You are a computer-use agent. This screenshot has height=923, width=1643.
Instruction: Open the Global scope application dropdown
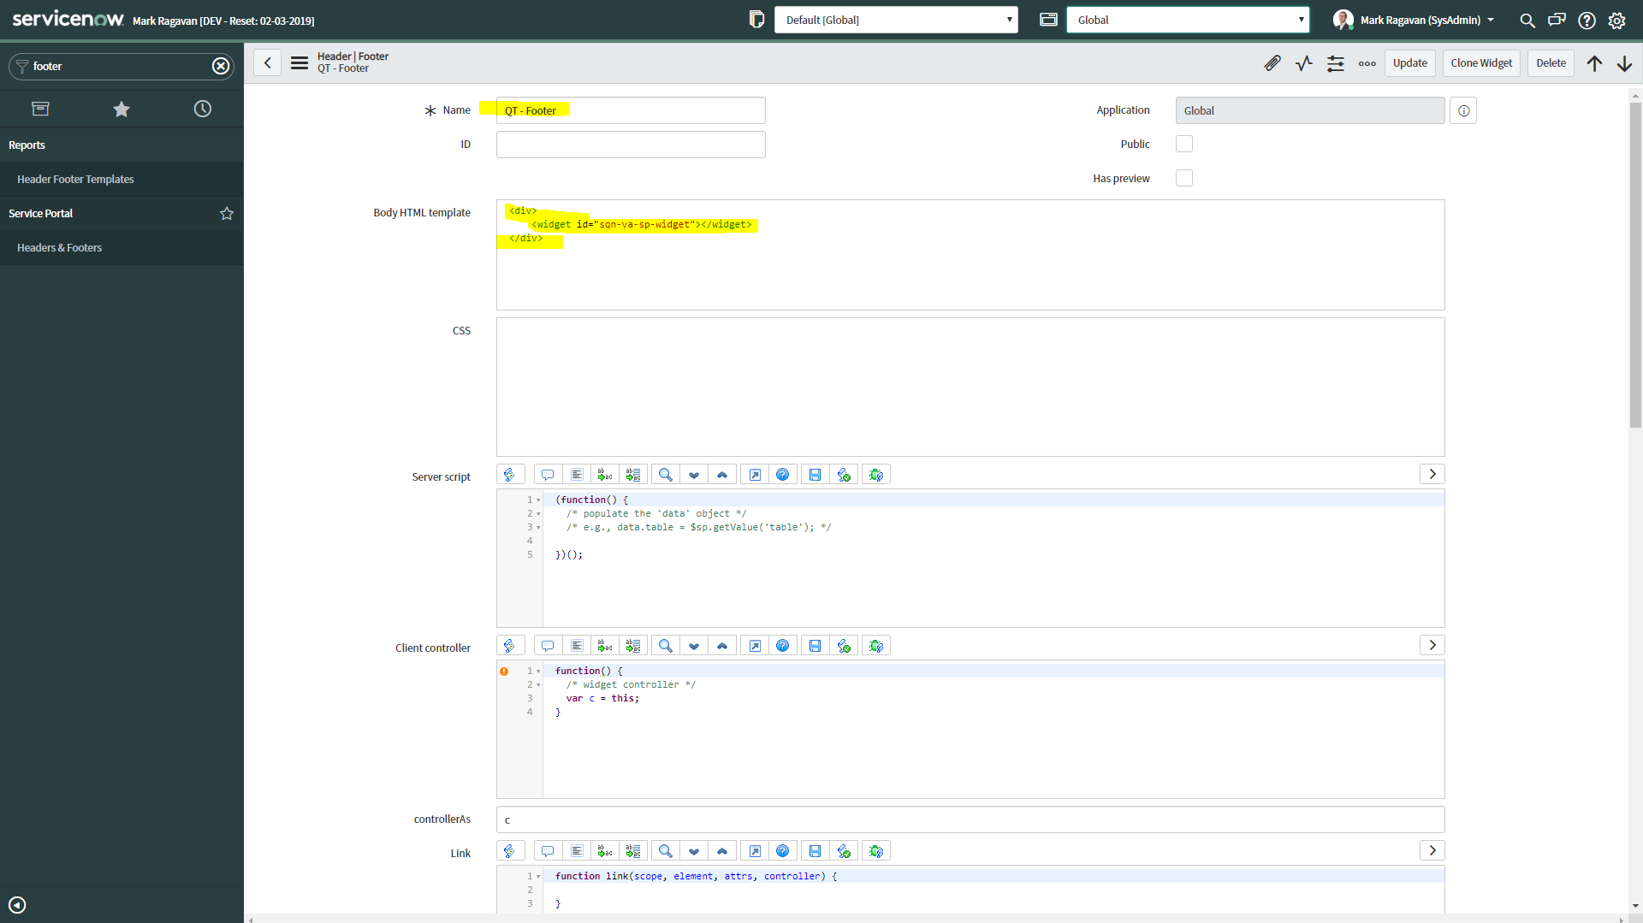(x=1189, y=19)
